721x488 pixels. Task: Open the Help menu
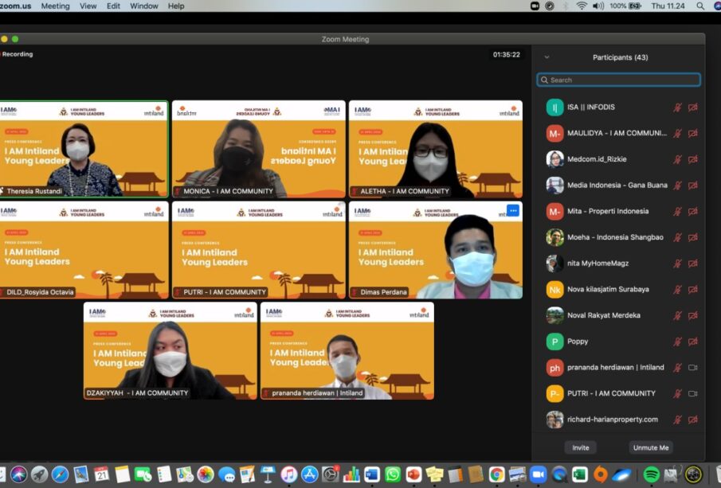point(175,6)
